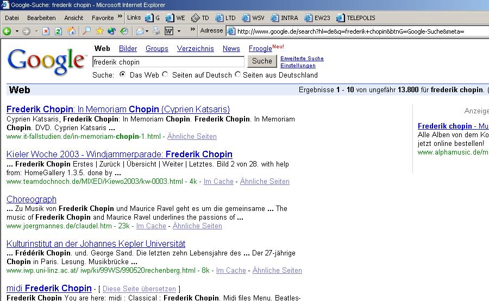
Task: Open the Back button history dropdown arrow
Action: [16, 31]
